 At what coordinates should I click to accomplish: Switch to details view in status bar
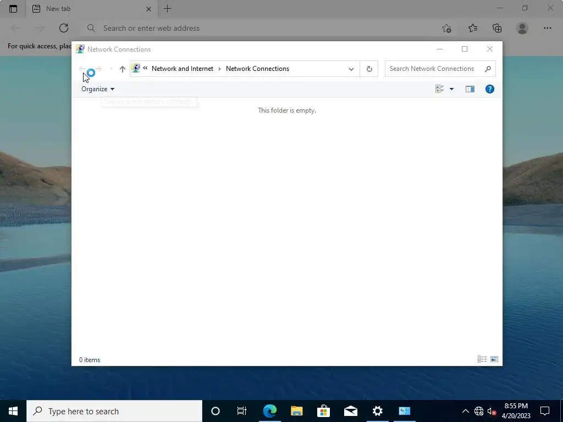coord(482,359)
